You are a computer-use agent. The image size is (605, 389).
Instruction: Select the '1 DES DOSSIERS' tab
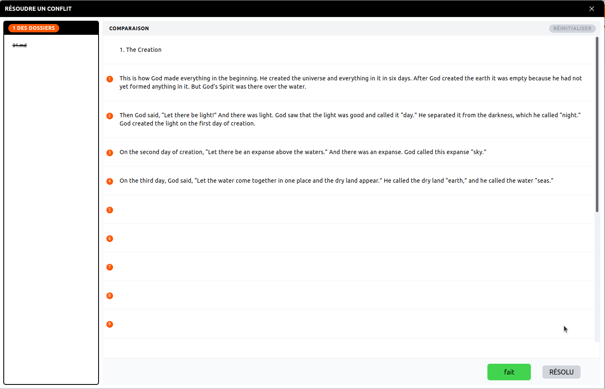coord(34,28)
